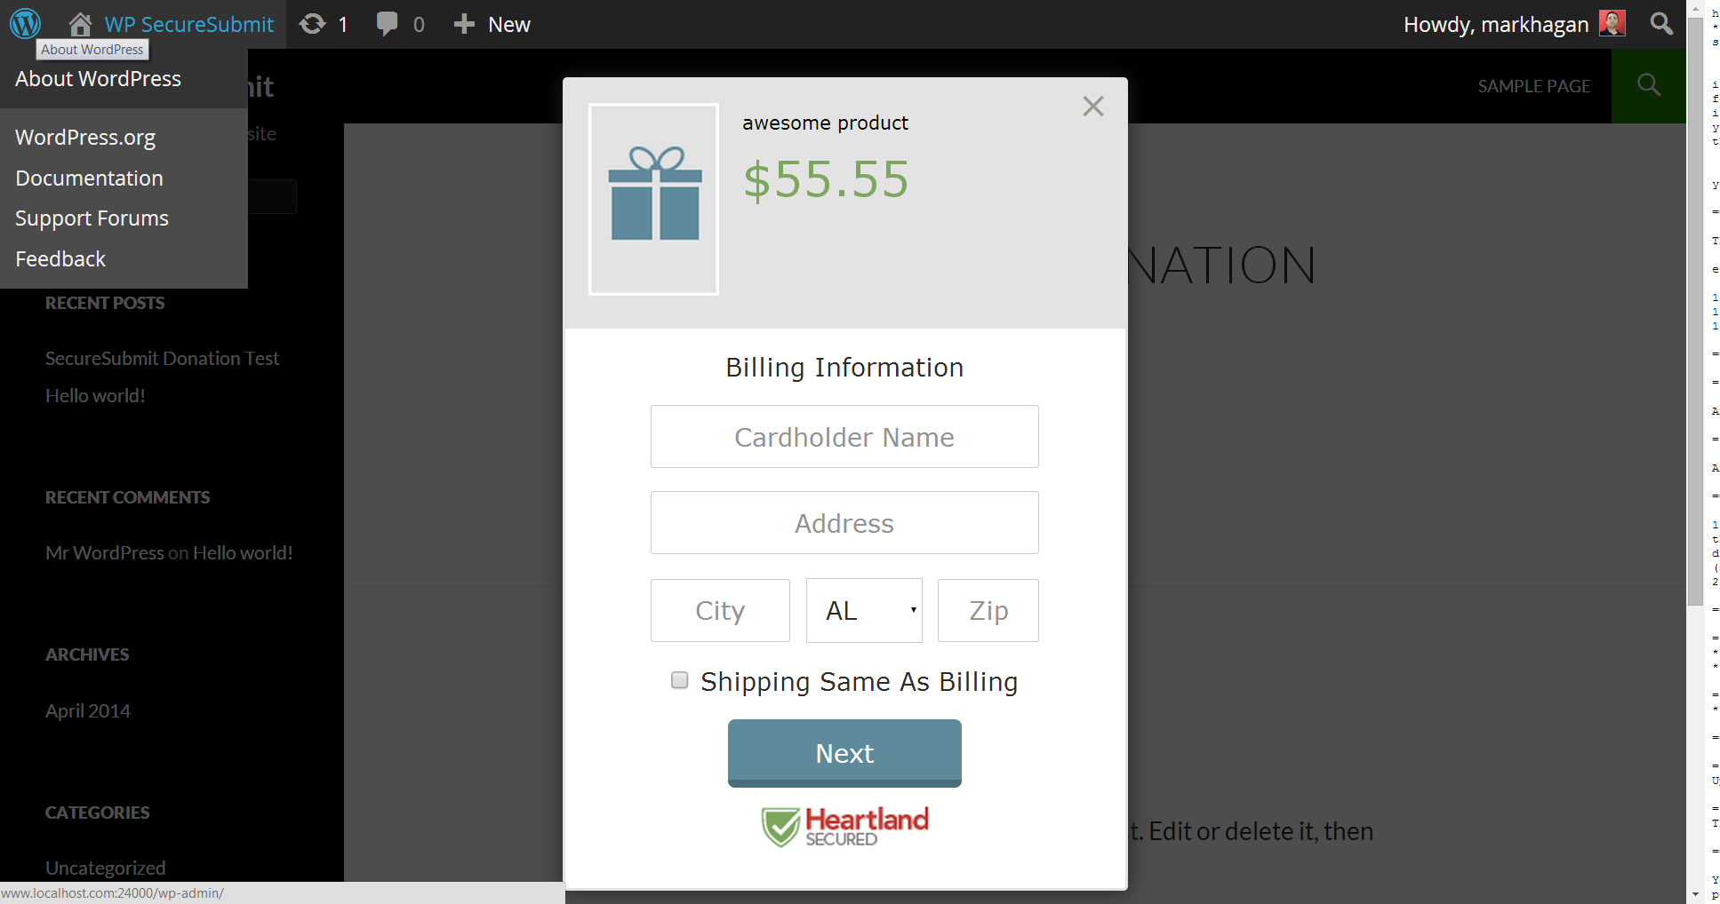This screenshot has width=1720, height=904.
Task: Select Support Forums menu item
Action: pyautogui.click(x=92, y=218)
